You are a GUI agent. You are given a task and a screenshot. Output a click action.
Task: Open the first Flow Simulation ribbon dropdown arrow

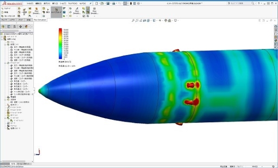click(x=37, y=16)
